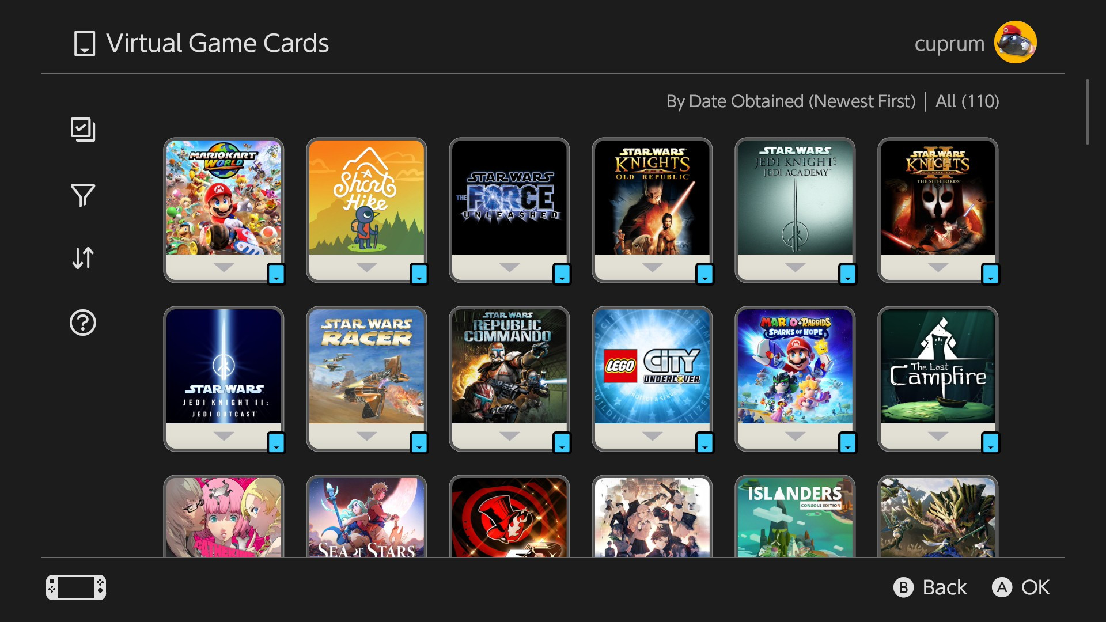Select the Star Wars The Force Unleashed card

509,210
